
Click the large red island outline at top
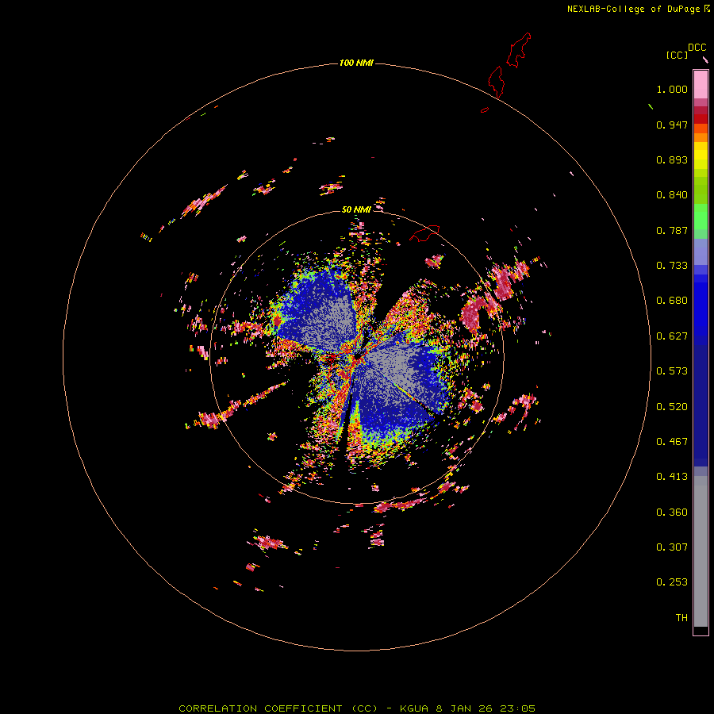519,50
